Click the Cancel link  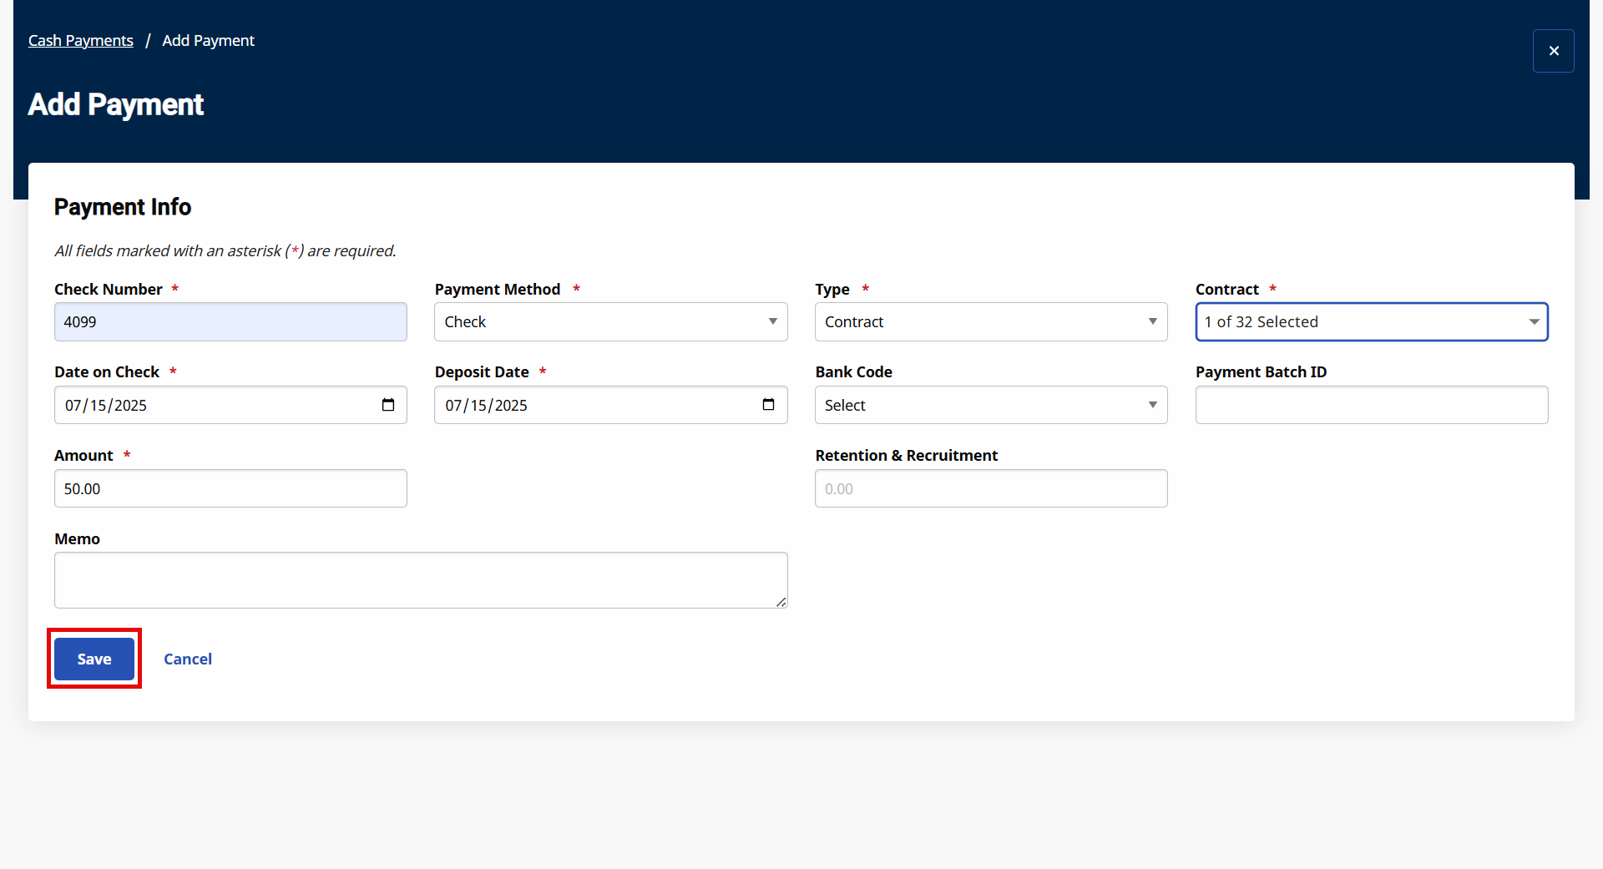188,659
